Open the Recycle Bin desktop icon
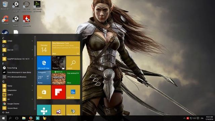The width and height of the screenshot is (215, 121). (5, 6)
